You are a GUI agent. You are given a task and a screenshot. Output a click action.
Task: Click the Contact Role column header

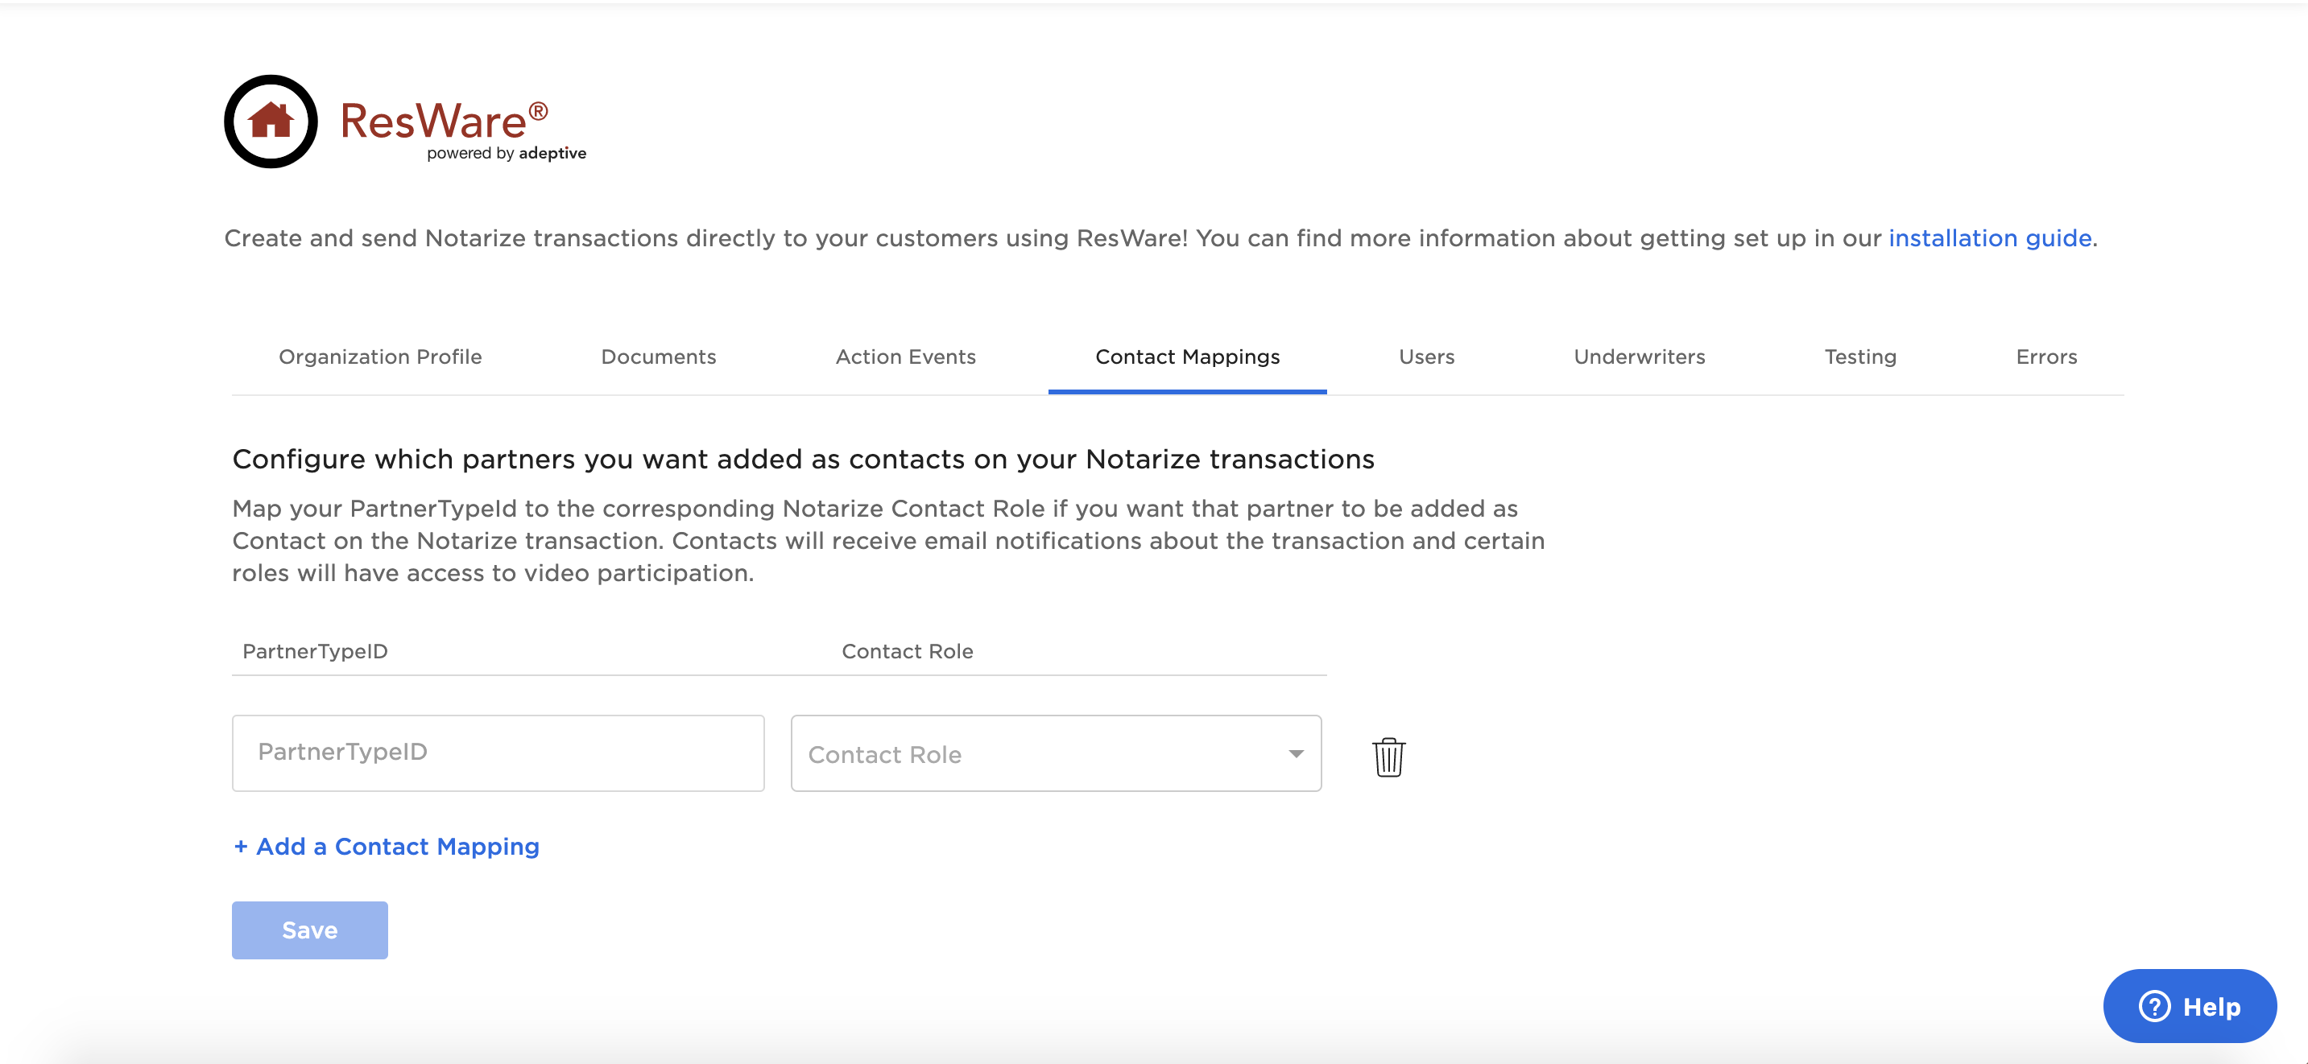(907, 651)
